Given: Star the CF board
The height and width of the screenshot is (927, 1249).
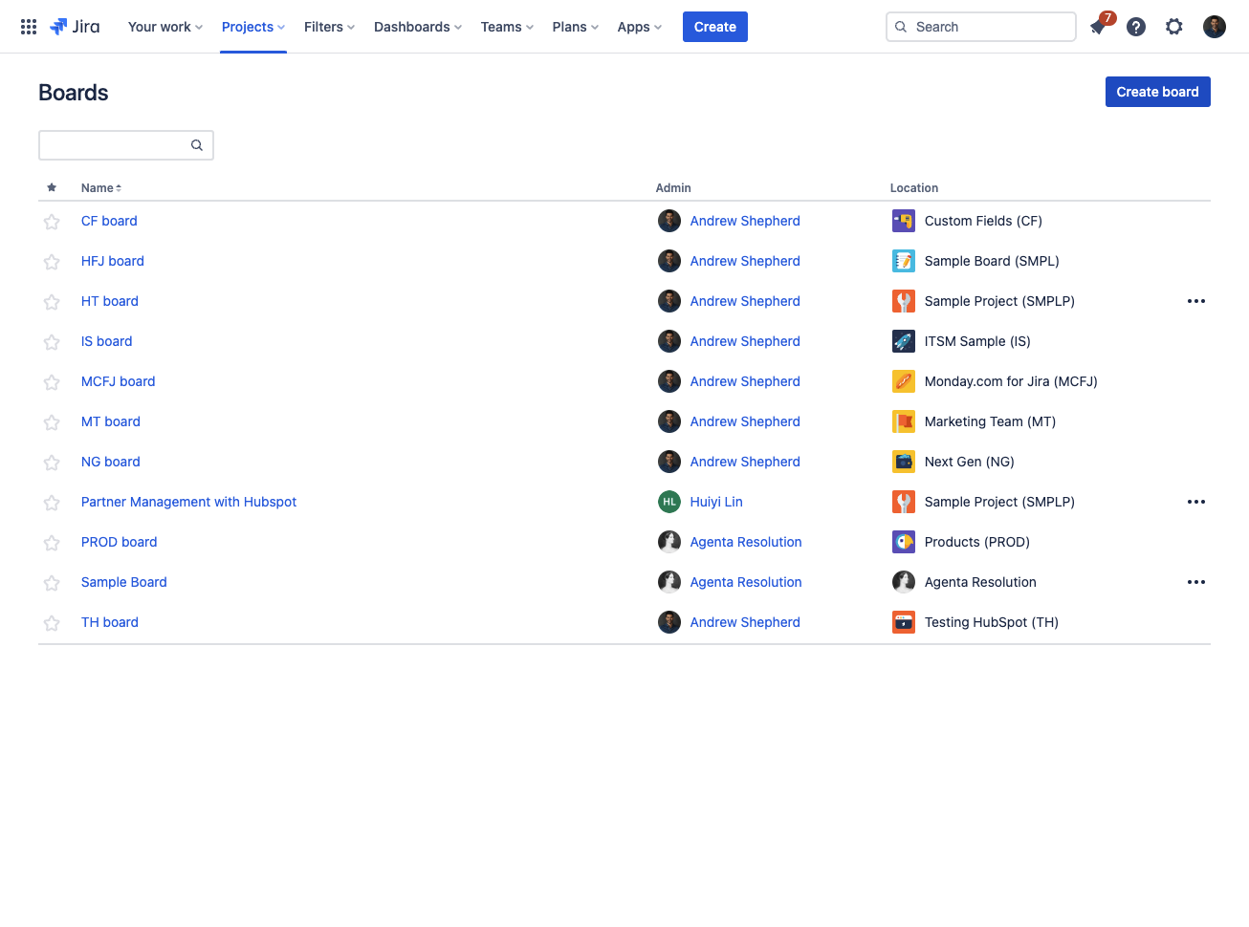Looking at the screenshot, I should coord(52,222).
